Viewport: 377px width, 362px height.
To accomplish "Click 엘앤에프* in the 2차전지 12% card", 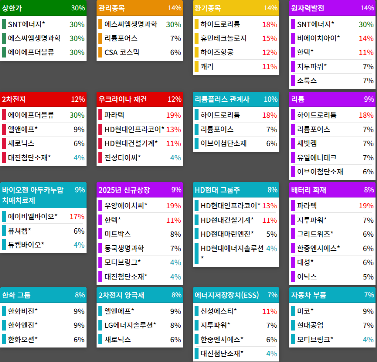I will [x=43, y=129].
